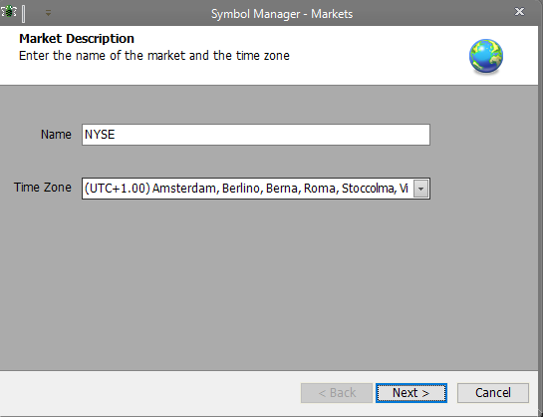The image size is (543, 417).
Task: Click the Time Zone label
Action: [x=43, y=188]
